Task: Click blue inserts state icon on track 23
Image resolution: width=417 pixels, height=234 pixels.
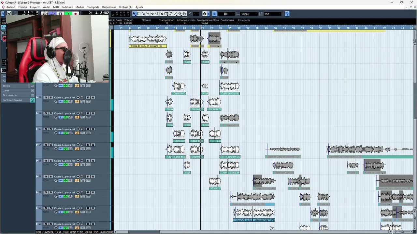Action: coord(61,133)
